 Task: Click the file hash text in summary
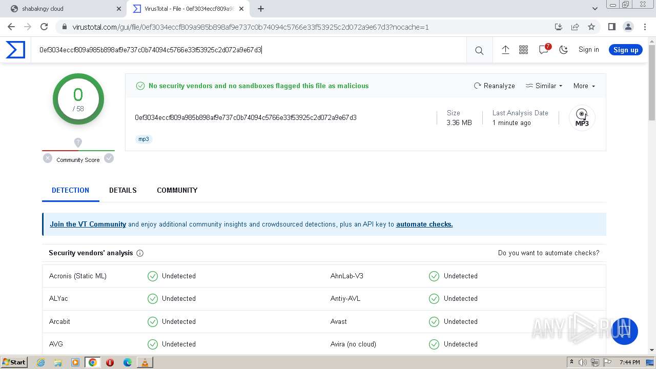point(245,117)
